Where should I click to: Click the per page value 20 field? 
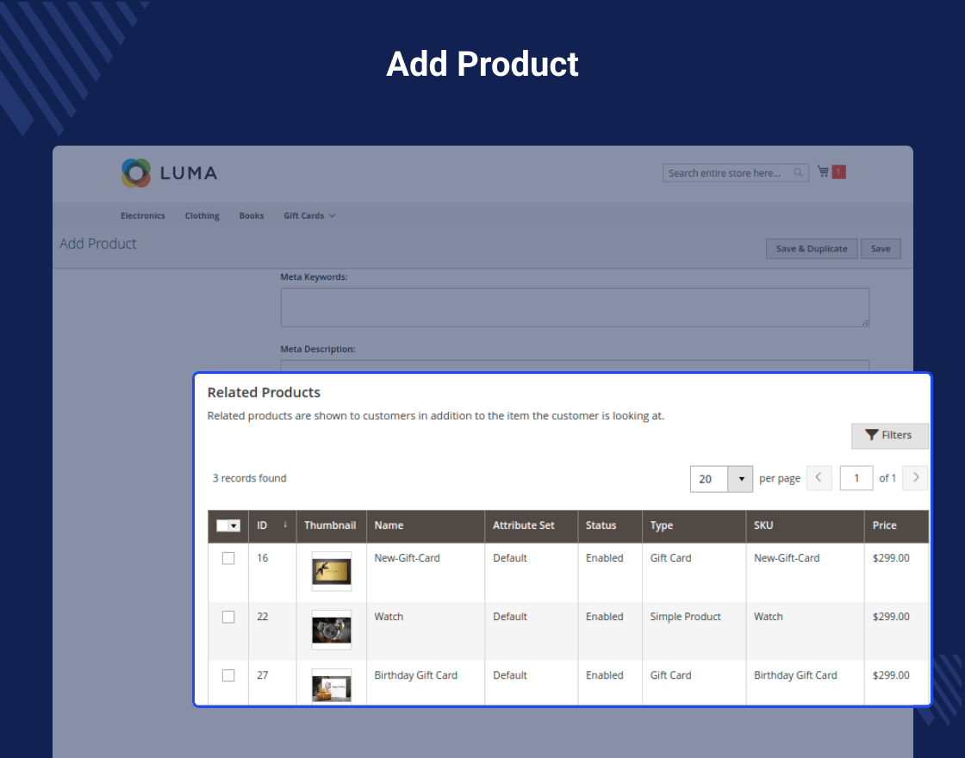709,479
